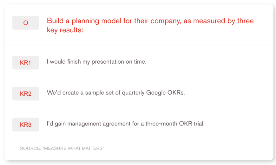Screen dimensions: 276x165
Task: Click the word 'SOURCE:' in the footer caption
Action: [x=30, y=148]
